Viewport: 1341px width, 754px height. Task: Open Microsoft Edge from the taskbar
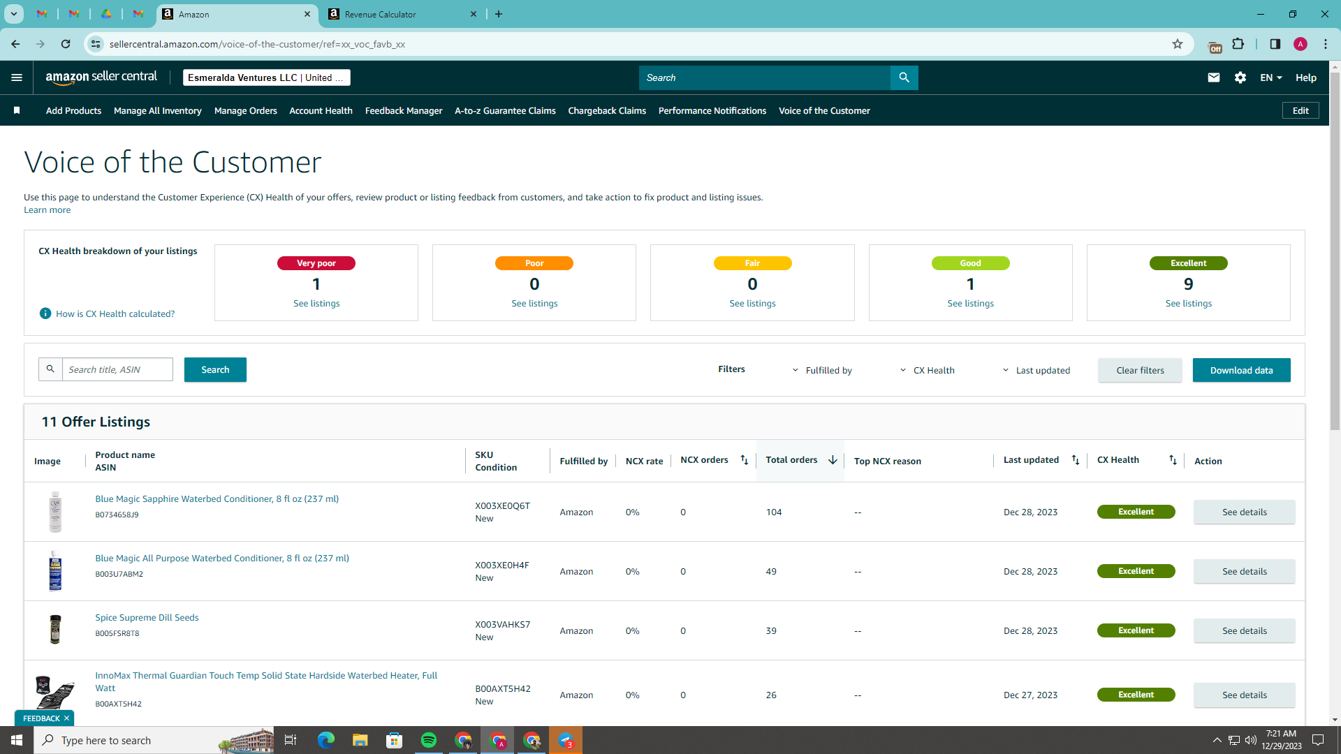click(x=325, y=740)
